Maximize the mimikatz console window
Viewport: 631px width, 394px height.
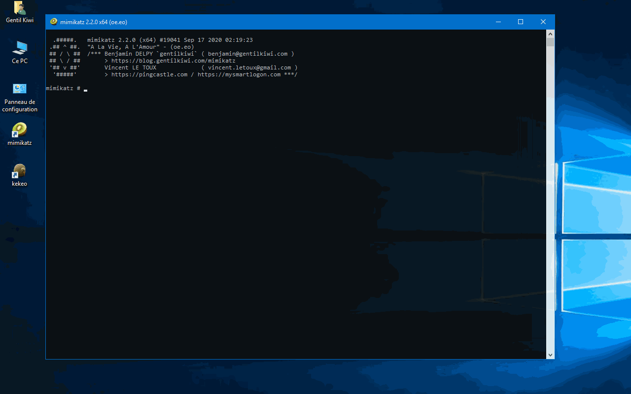click(x=520, y=22)
